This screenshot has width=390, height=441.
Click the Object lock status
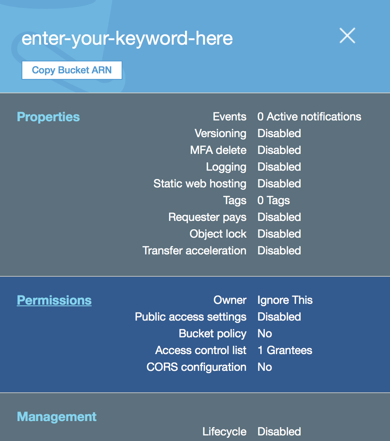pos(279,234)
